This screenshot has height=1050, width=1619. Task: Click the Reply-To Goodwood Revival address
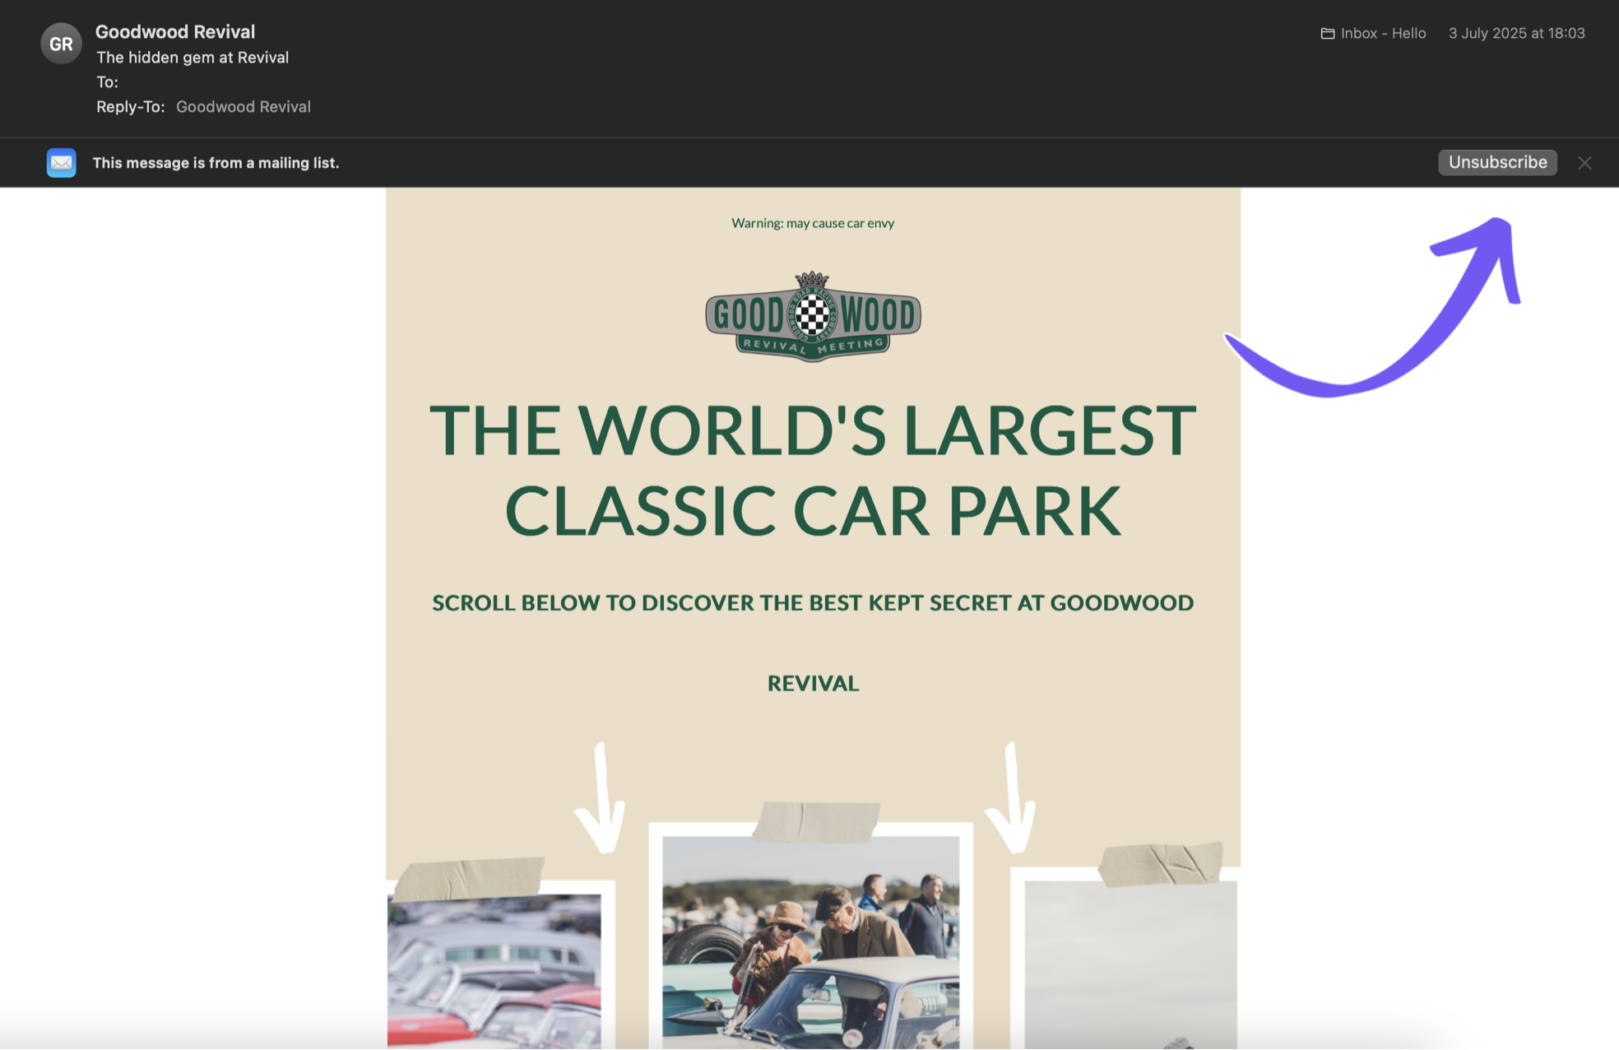244,107
